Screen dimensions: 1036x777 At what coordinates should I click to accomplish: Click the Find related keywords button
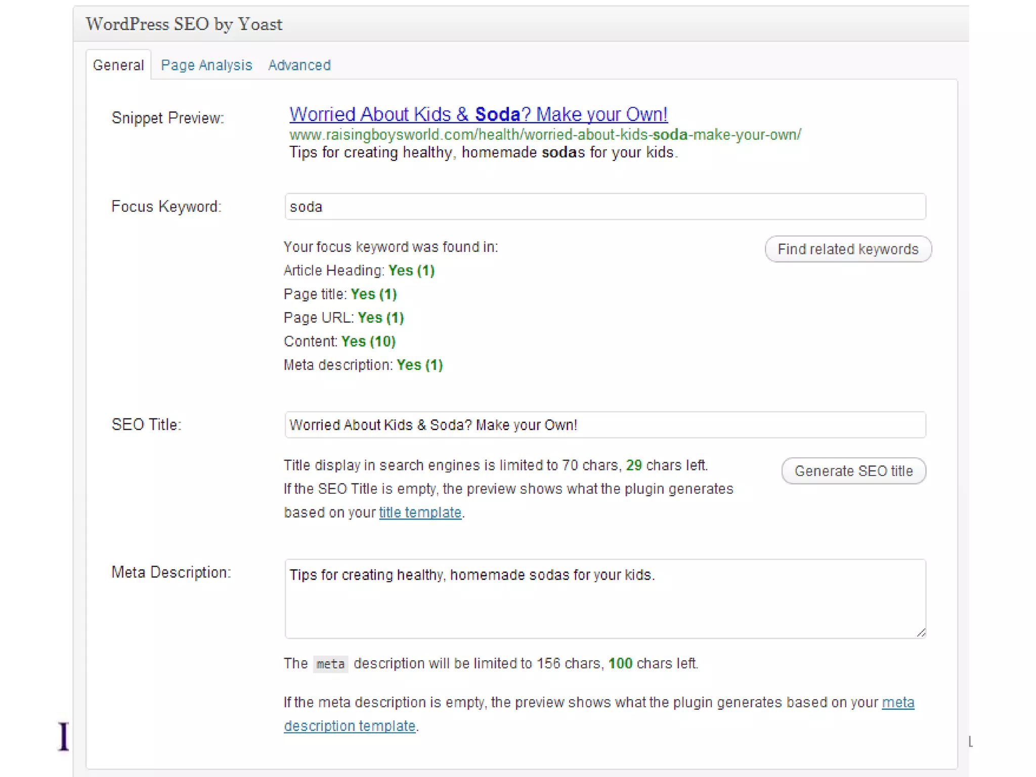pyautogui.click(x=848, y=249)
